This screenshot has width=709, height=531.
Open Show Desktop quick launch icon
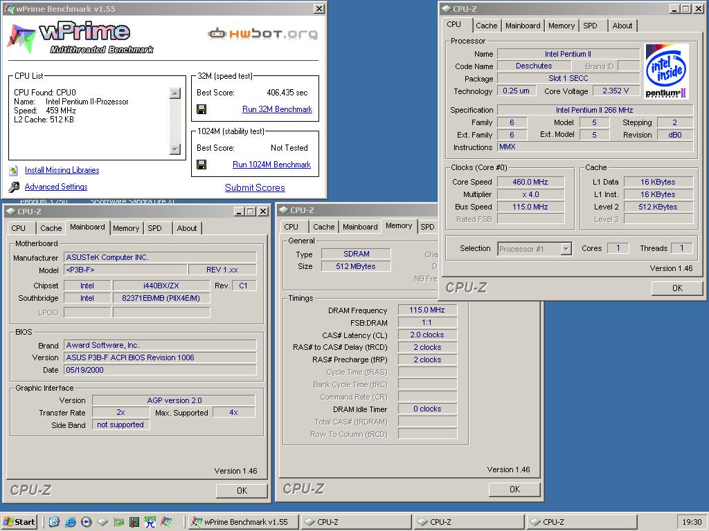54,522
